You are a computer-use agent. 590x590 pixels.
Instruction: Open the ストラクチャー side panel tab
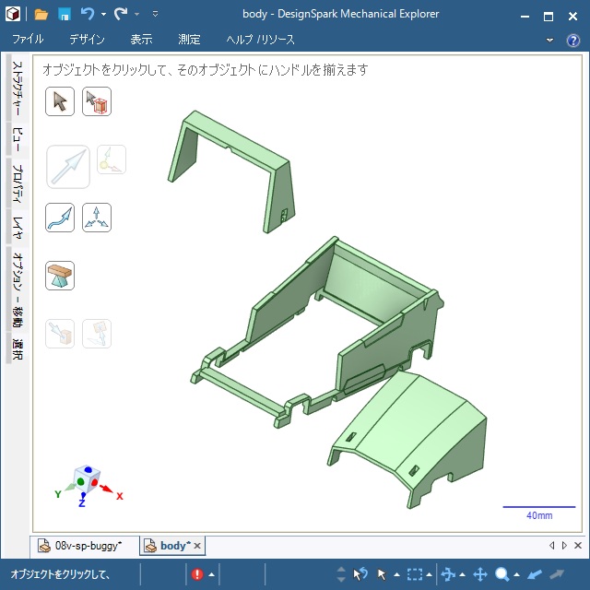16,90
